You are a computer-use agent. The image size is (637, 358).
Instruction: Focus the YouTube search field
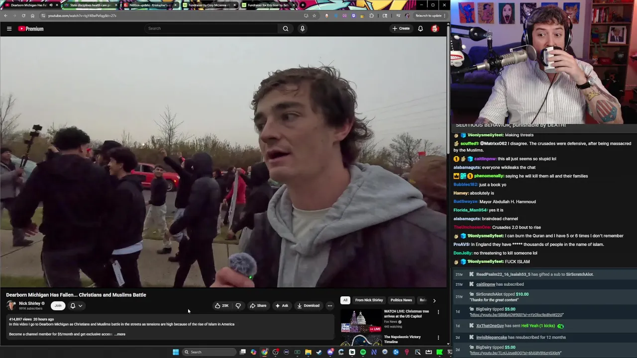tap(212, 28)
